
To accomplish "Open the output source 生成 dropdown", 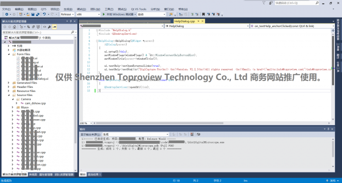I will [x=135, y=134].
